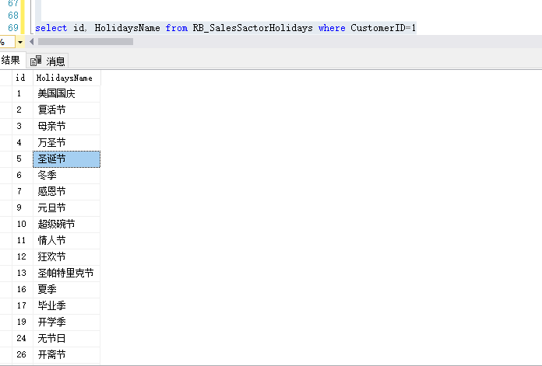Click the id cell with value 11
This screenshot has width=542, height=366.
(23, 240)
